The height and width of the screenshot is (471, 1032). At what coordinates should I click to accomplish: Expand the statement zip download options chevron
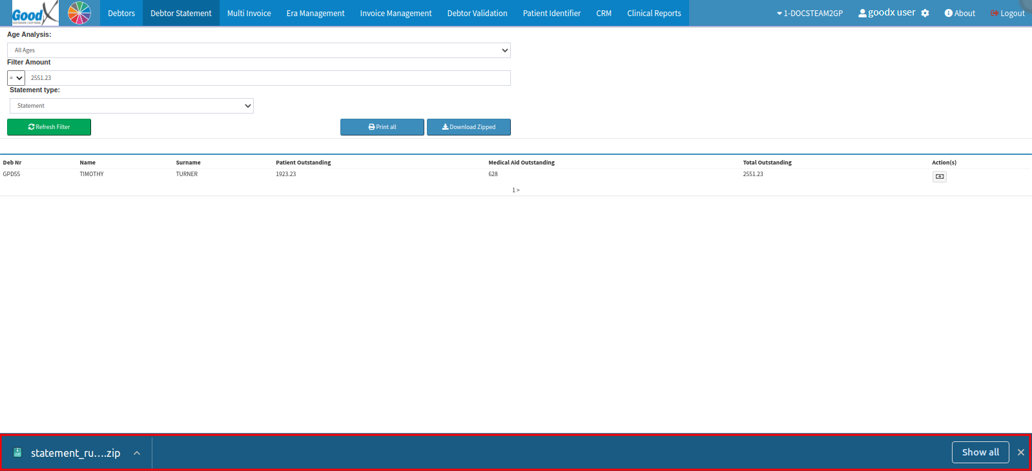137,453
